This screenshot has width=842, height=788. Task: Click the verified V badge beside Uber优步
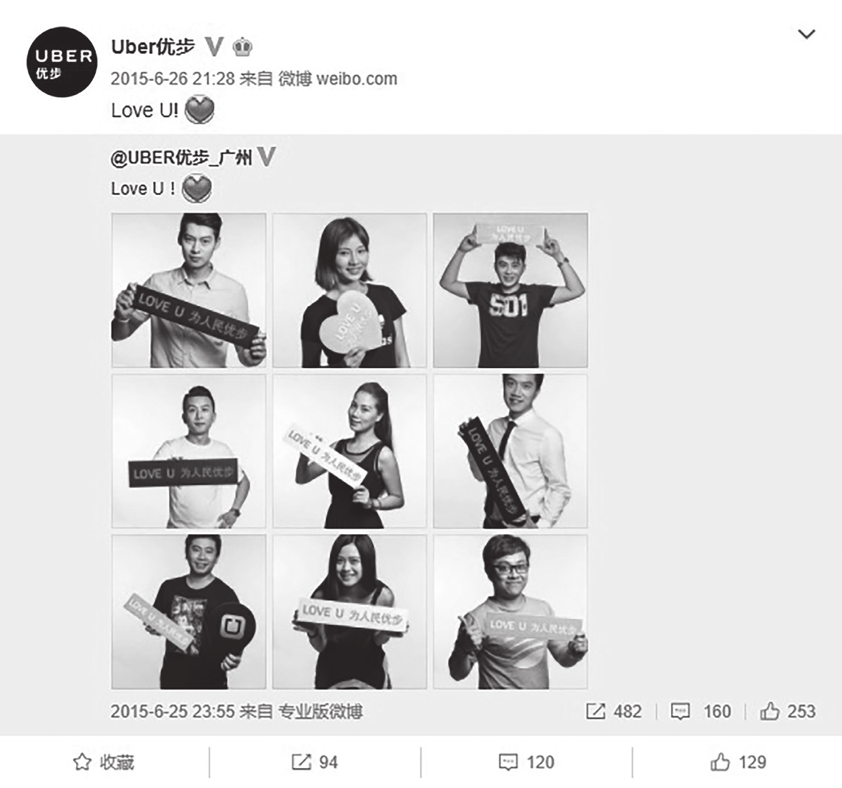pyautogui.click(x=214, y=47)
